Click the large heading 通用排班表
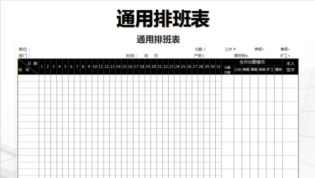The width and height of the screenshot is (315, 178). pos(163,19)
